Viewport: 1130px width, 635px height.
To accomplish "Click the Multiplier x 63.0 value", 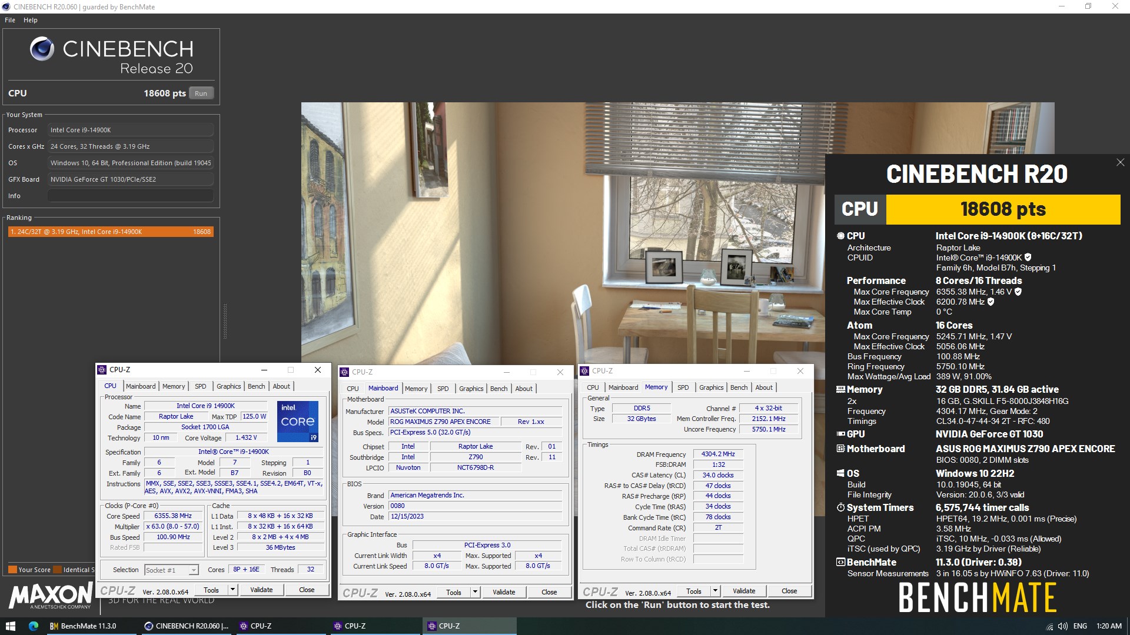I will (173, 526).
